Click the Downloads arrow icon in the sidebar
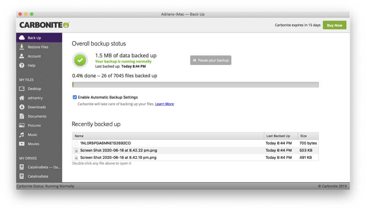 pos(22,107)
